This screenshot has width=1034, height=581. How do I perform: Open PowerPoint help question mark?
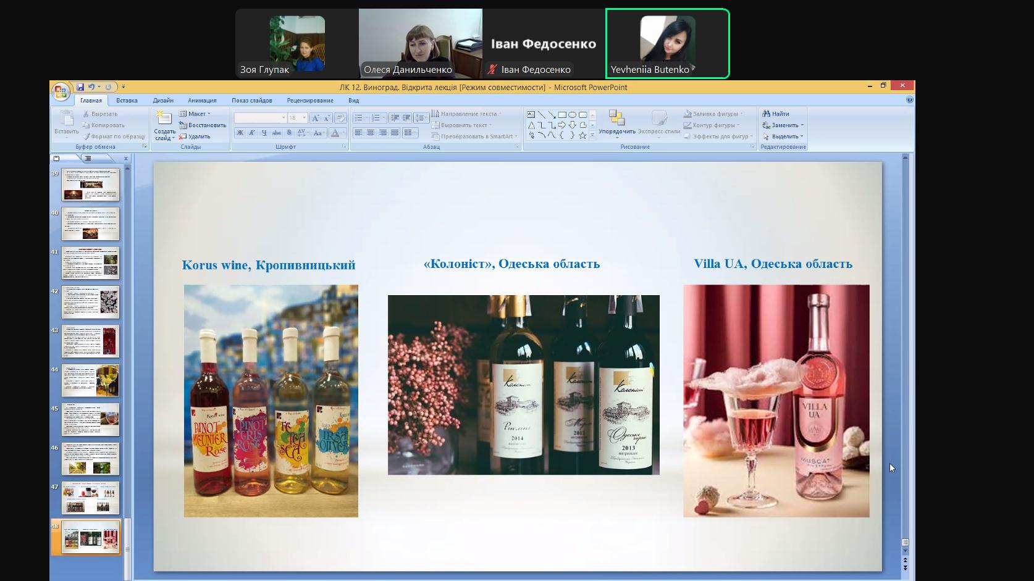[909, 99]
